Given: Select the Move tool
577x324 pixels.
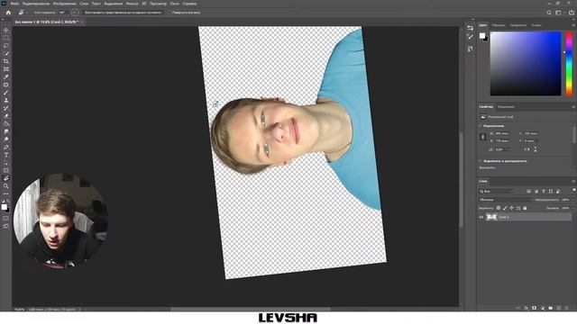Looking at the screenshot, I should [6, 30].
